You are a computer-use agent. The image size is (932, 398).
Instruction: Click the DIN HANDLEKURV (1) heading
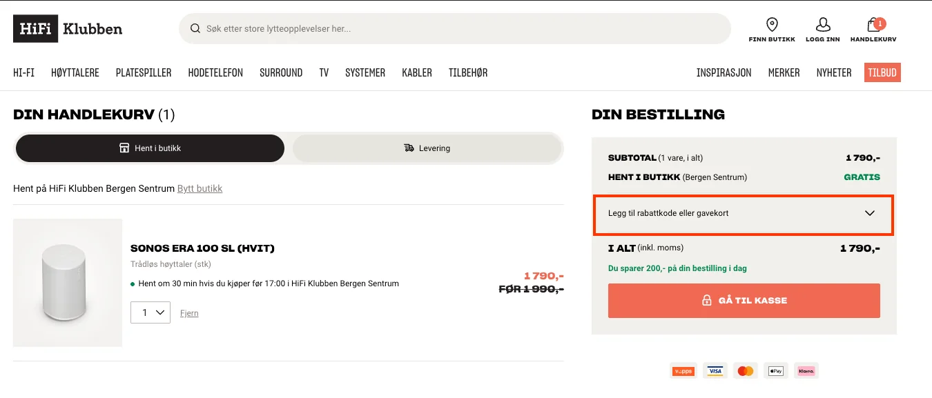pos(94,115)
